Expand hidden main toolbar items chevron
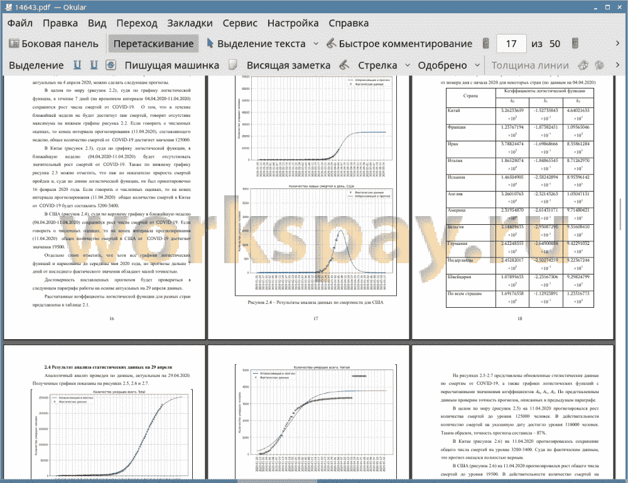 pos(617,43)
